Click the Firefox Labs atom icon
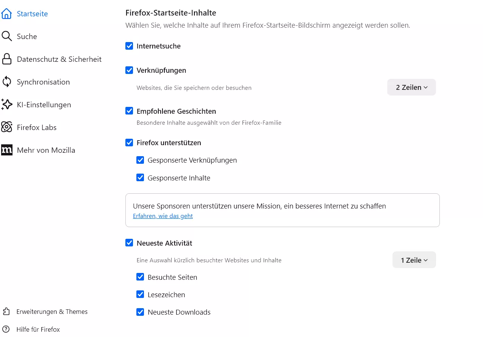The image size is (483, 337). (7, 127)
